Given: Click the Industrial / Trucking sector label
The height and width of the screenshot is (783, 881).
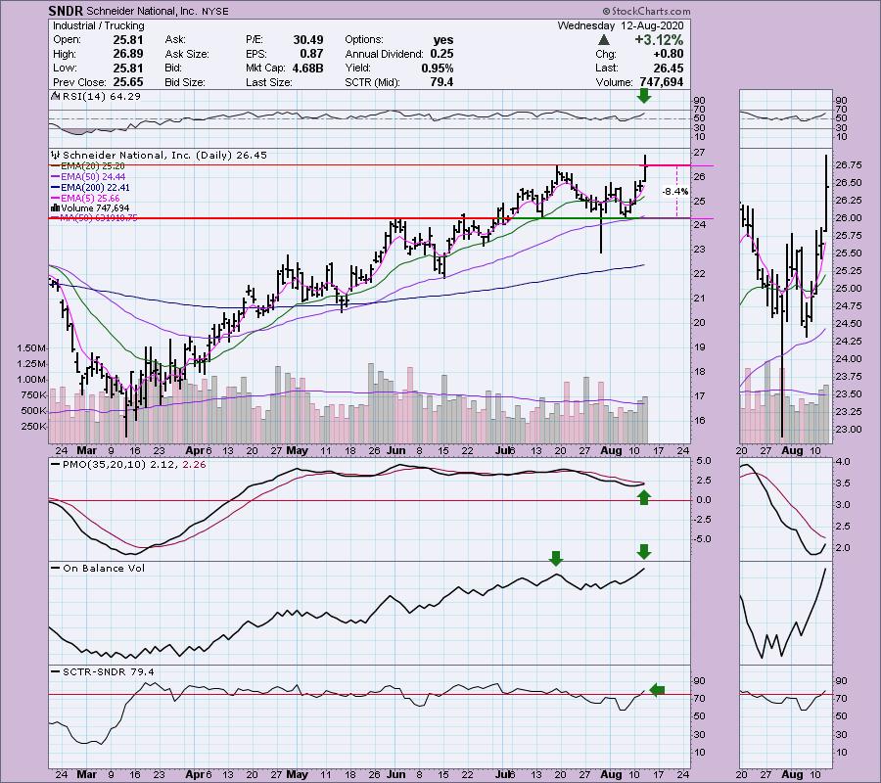Looking at the screenshot, I should [x=98, y=25].
